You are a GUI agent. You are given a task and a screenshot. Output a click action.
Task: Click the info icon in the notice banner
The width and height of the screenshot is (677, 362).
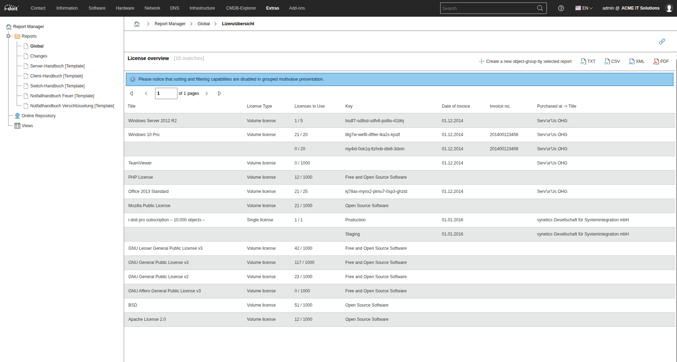[133, 79]
